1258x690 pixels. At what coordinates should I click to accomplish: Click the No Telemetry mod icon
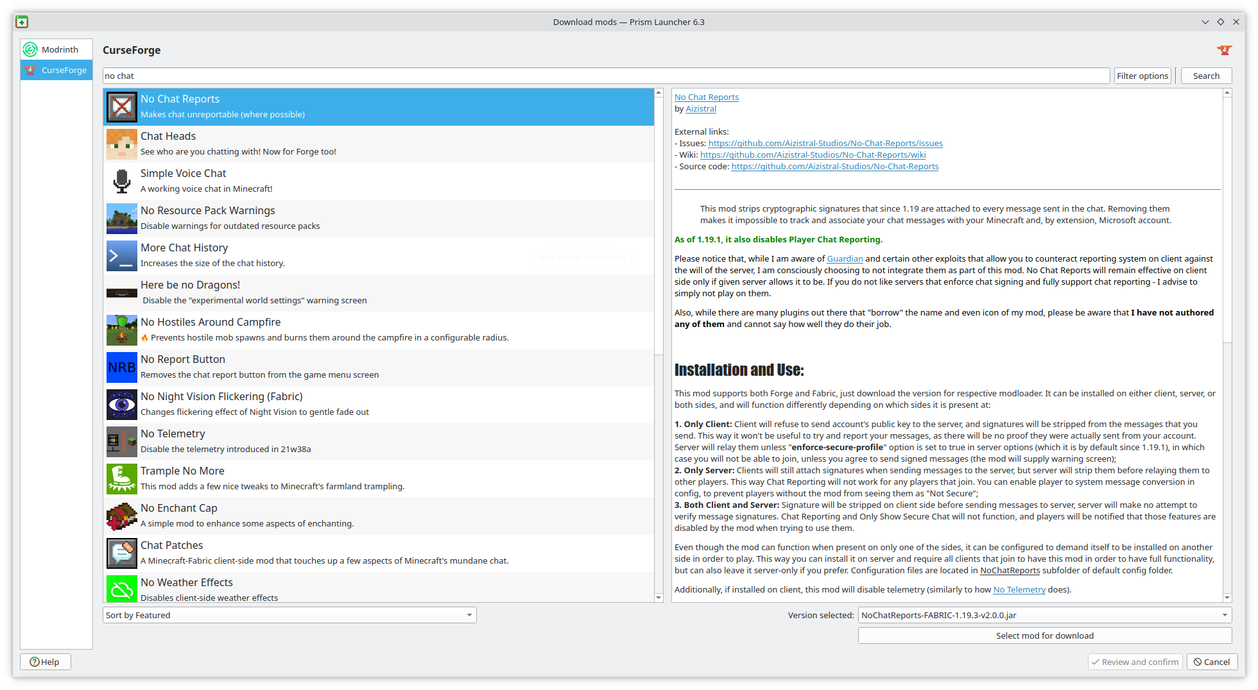(121, 441)
